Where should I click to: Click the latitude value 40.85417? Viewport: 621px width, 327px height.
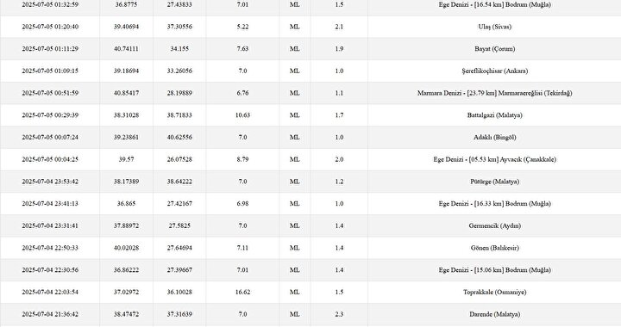coord(126,93)
